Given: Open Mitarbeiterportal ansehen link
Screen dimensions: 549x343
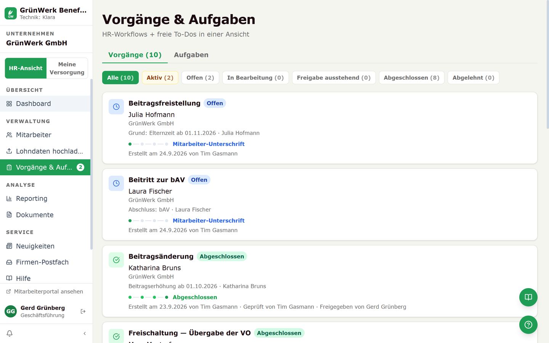Looking at the screenshot, I should (45, 292).
